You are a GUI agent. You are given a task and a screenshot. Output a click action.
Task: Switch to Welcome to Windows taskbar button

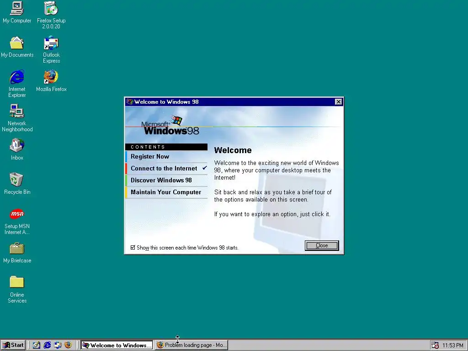click(117, 345)
